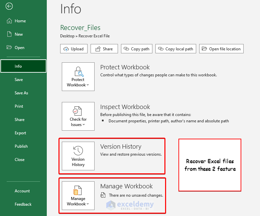Click the Copy local path button text
Image resolution: width=260 pixels, height=216 pixels.
(x=179, y=49)
